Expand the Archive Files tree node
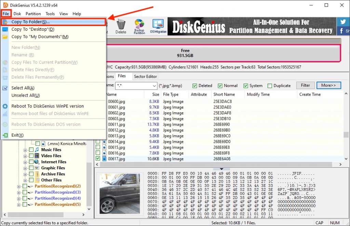Image resolution: width=350 pixels, height=226 pixels. [x=25, y=174]
